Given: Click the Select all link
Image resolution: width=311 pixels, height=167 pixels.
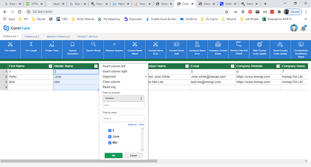Looking at the screenshot, I should pos(132,124).
